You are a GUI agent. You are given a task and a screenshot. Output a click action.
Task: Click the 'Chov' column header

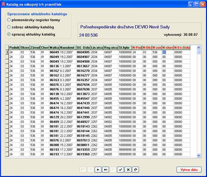pyautogui.click(x=45, y=48)
